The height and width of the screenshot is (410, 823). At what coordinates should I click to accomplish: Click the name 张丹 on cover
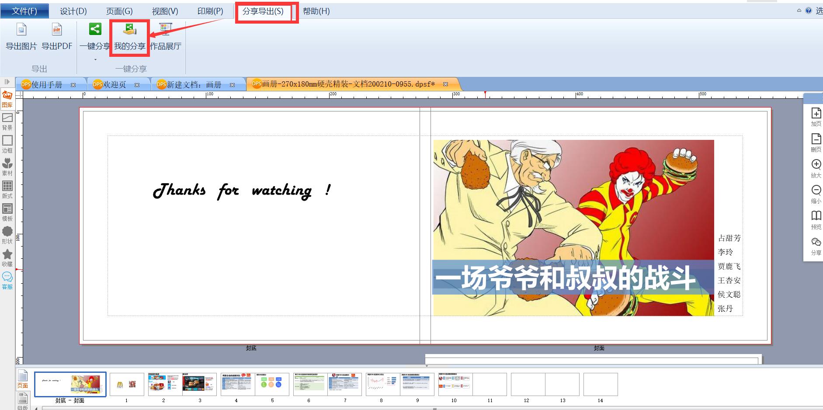[725, 309]
